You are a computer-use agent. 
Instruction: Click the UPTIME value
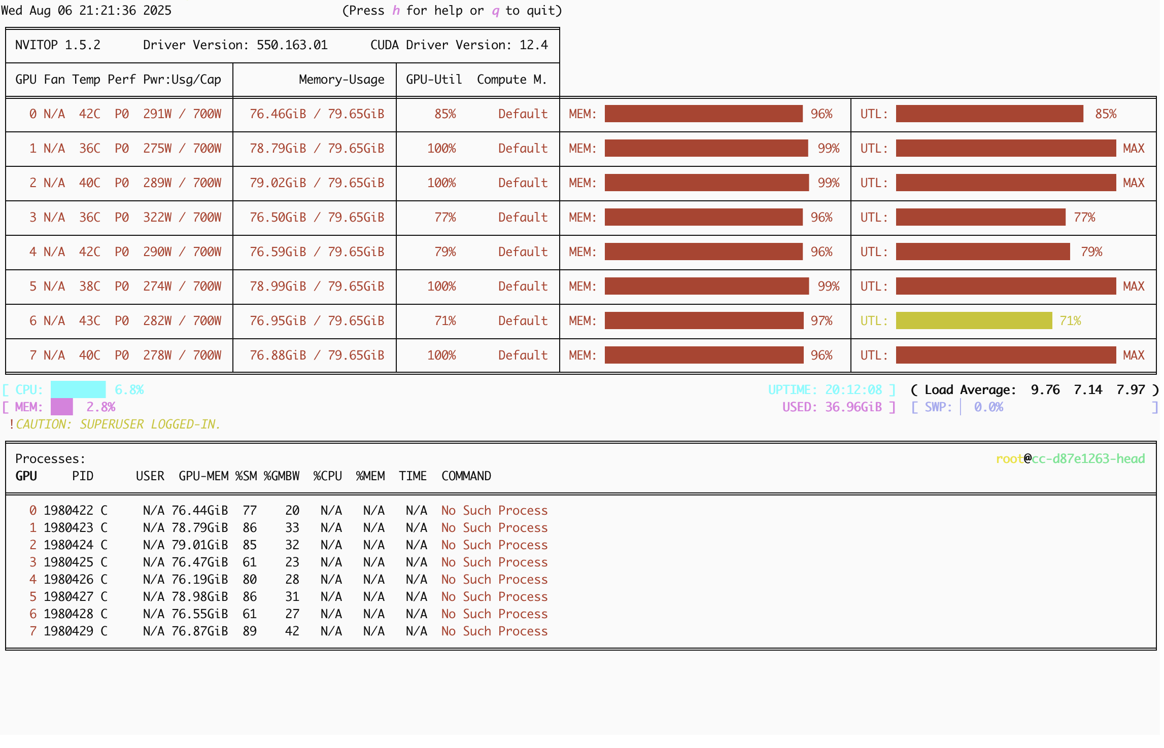[x=853, y=390]
